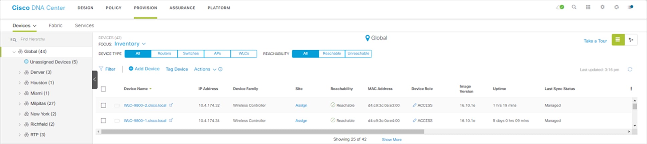The image size is (647, 144).
Task: Click Add Device
Action: click(x=144, y=69)
